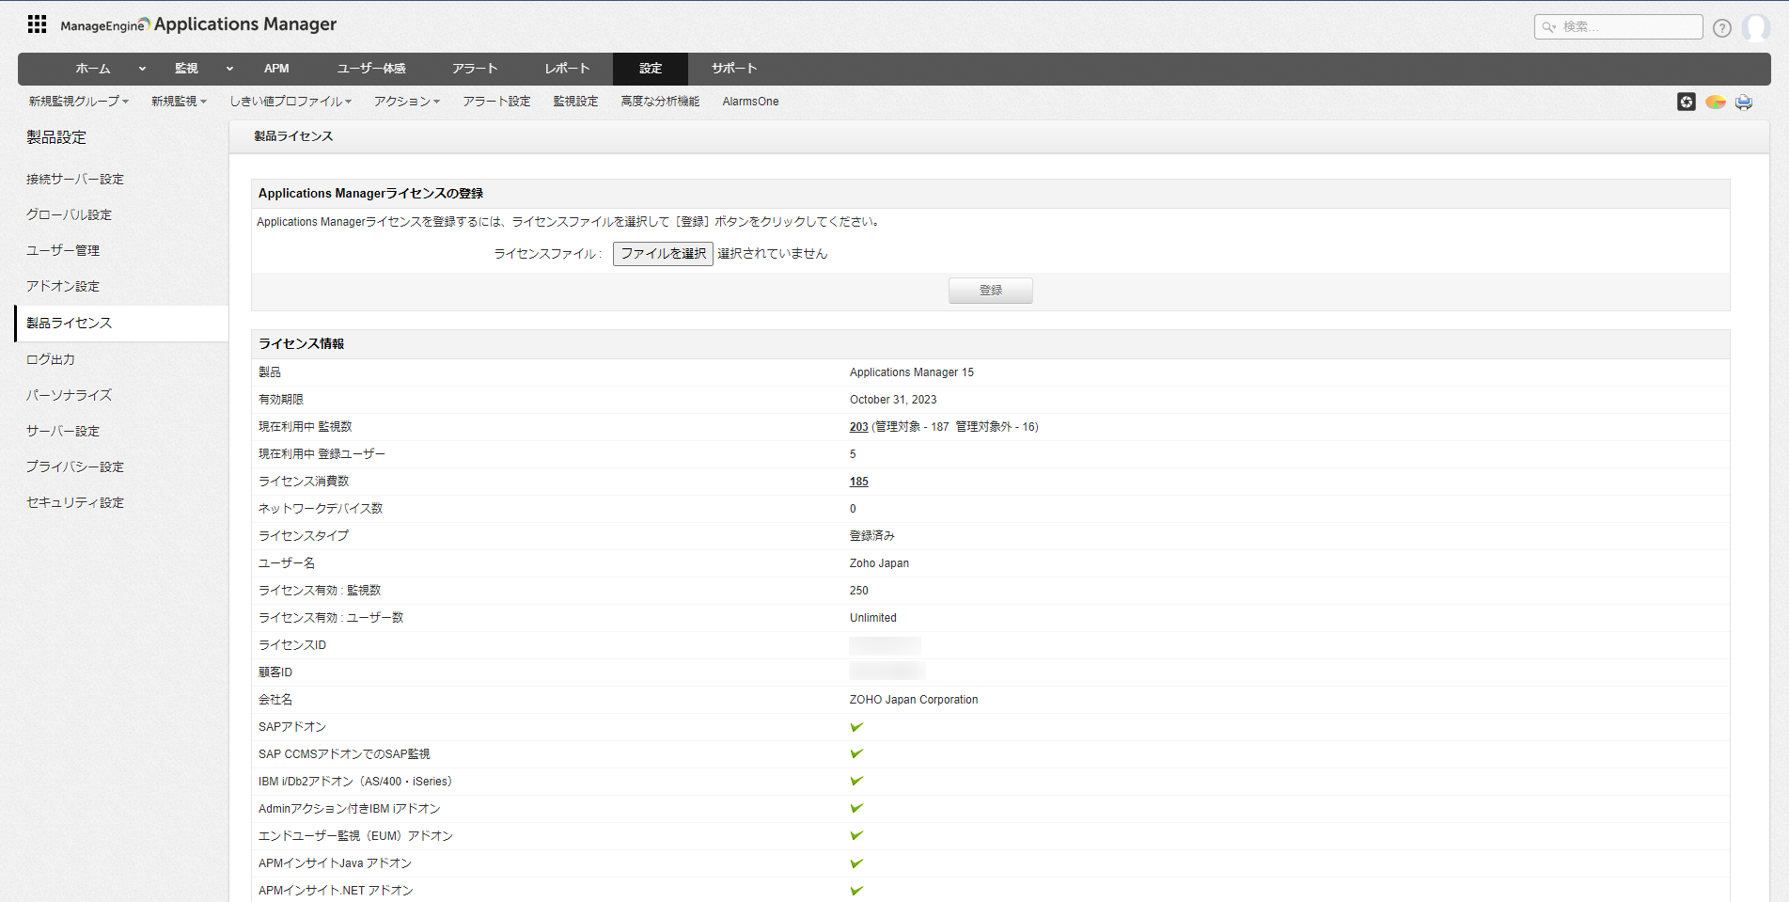Image resolution: width=1789 pixels, height=902 pixels.
Task: Open グローバル設定 in the sidebar
Action: [x=69, y=214]
